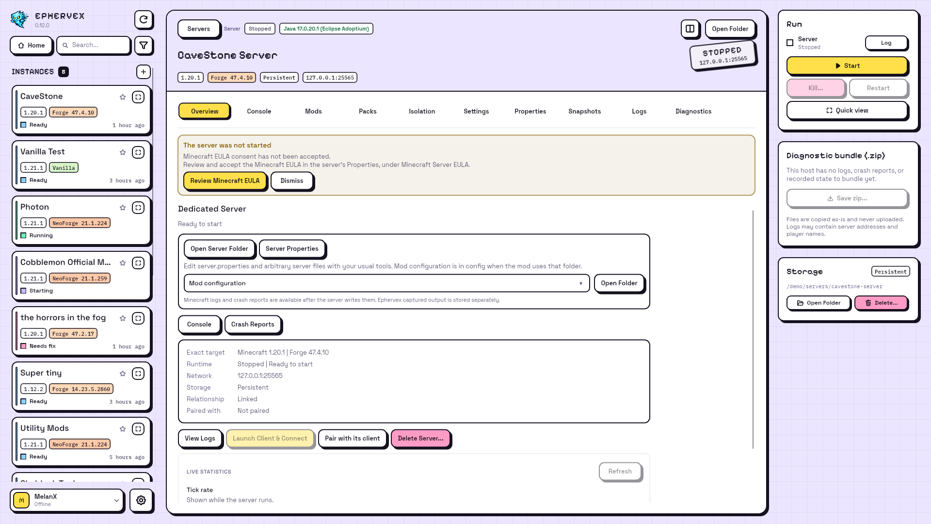Toggle the split panel layout icon

pyautogui.click(x=690, y=29)
